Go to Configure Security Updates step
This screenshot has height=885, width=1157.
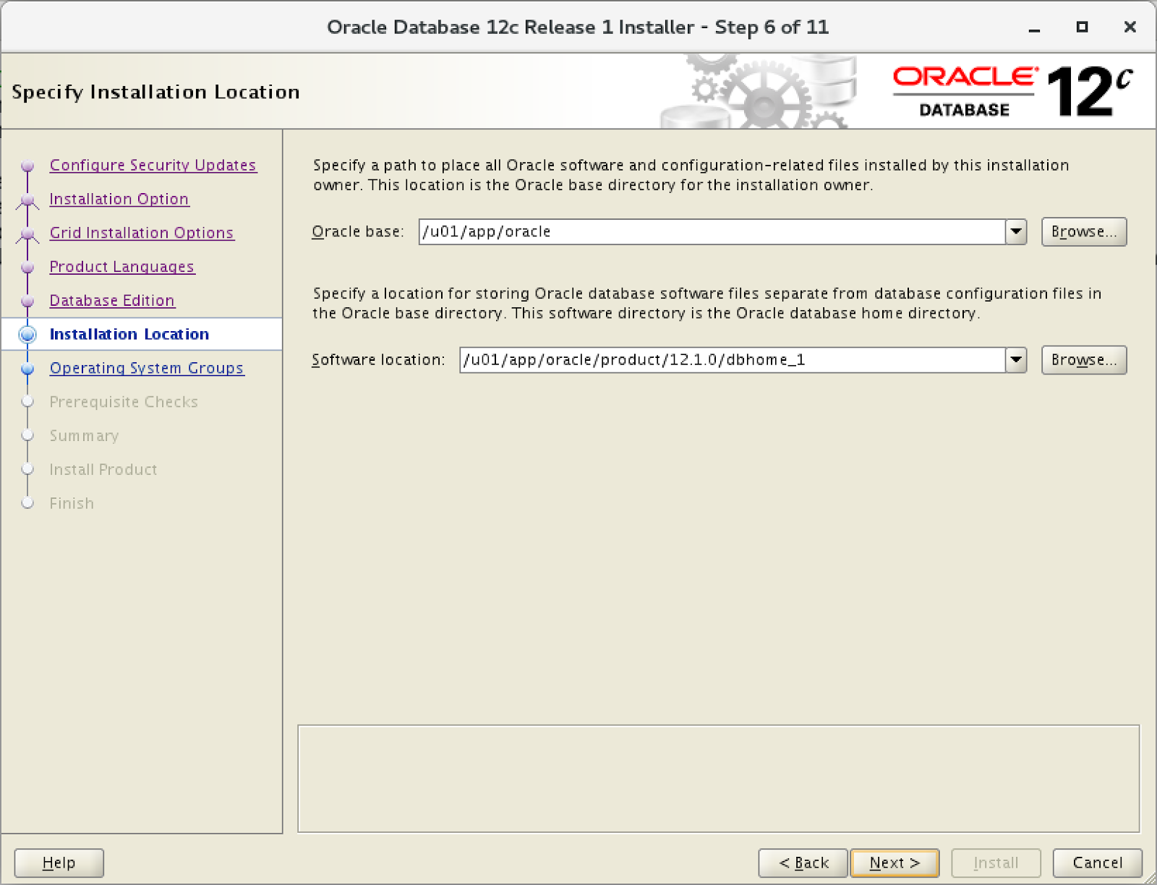(153, 165)
